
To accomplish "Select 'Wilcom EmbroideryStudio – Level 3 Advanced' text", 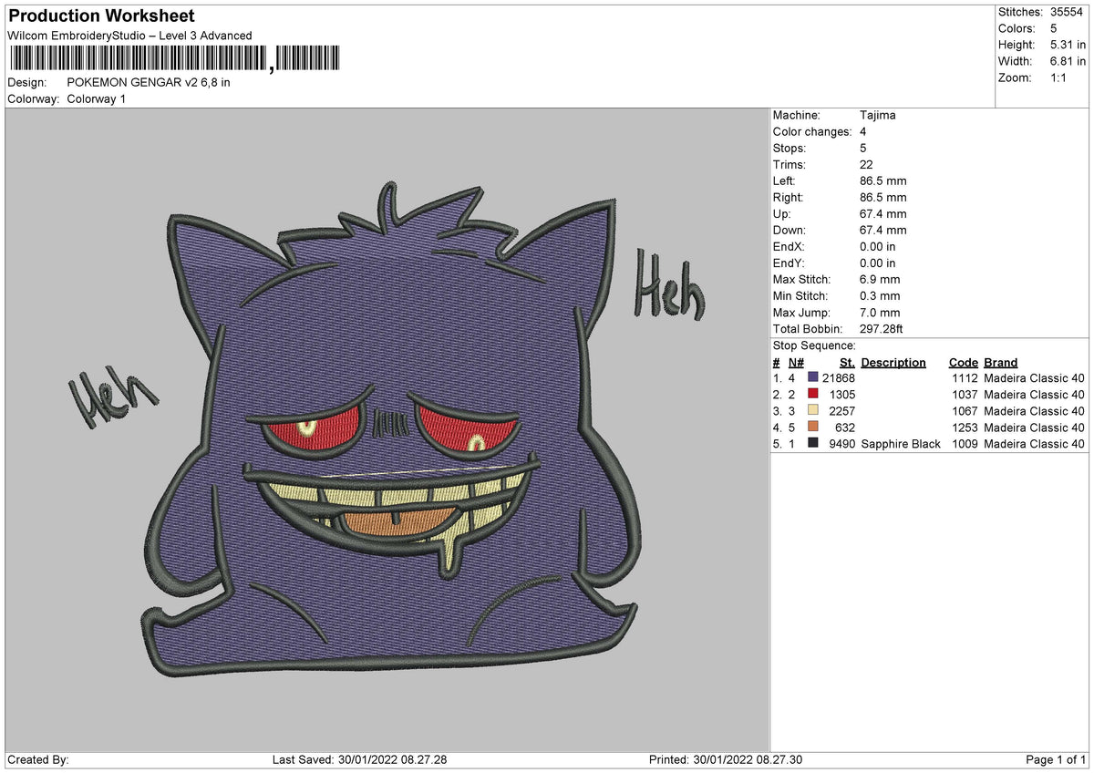I will point(129,36).
